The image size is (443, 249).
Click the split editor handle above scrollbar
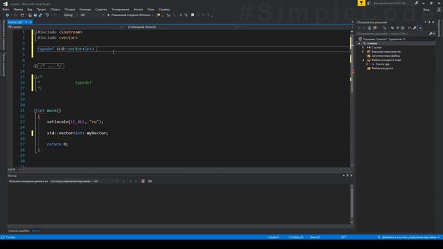click(352, 31)
